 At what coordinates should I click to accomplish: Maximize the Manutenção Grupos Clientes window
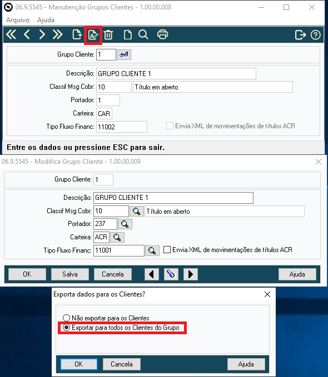[286, 7]
